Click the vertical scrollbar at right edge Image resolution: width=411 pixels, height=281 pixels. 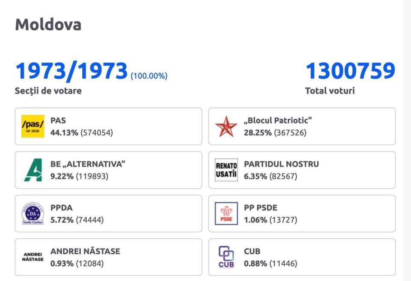(x=407, y=140)
